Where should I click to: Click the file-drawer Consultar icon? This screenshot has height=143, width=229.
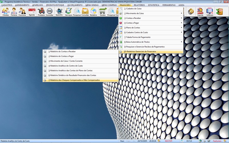click(85, 12)
